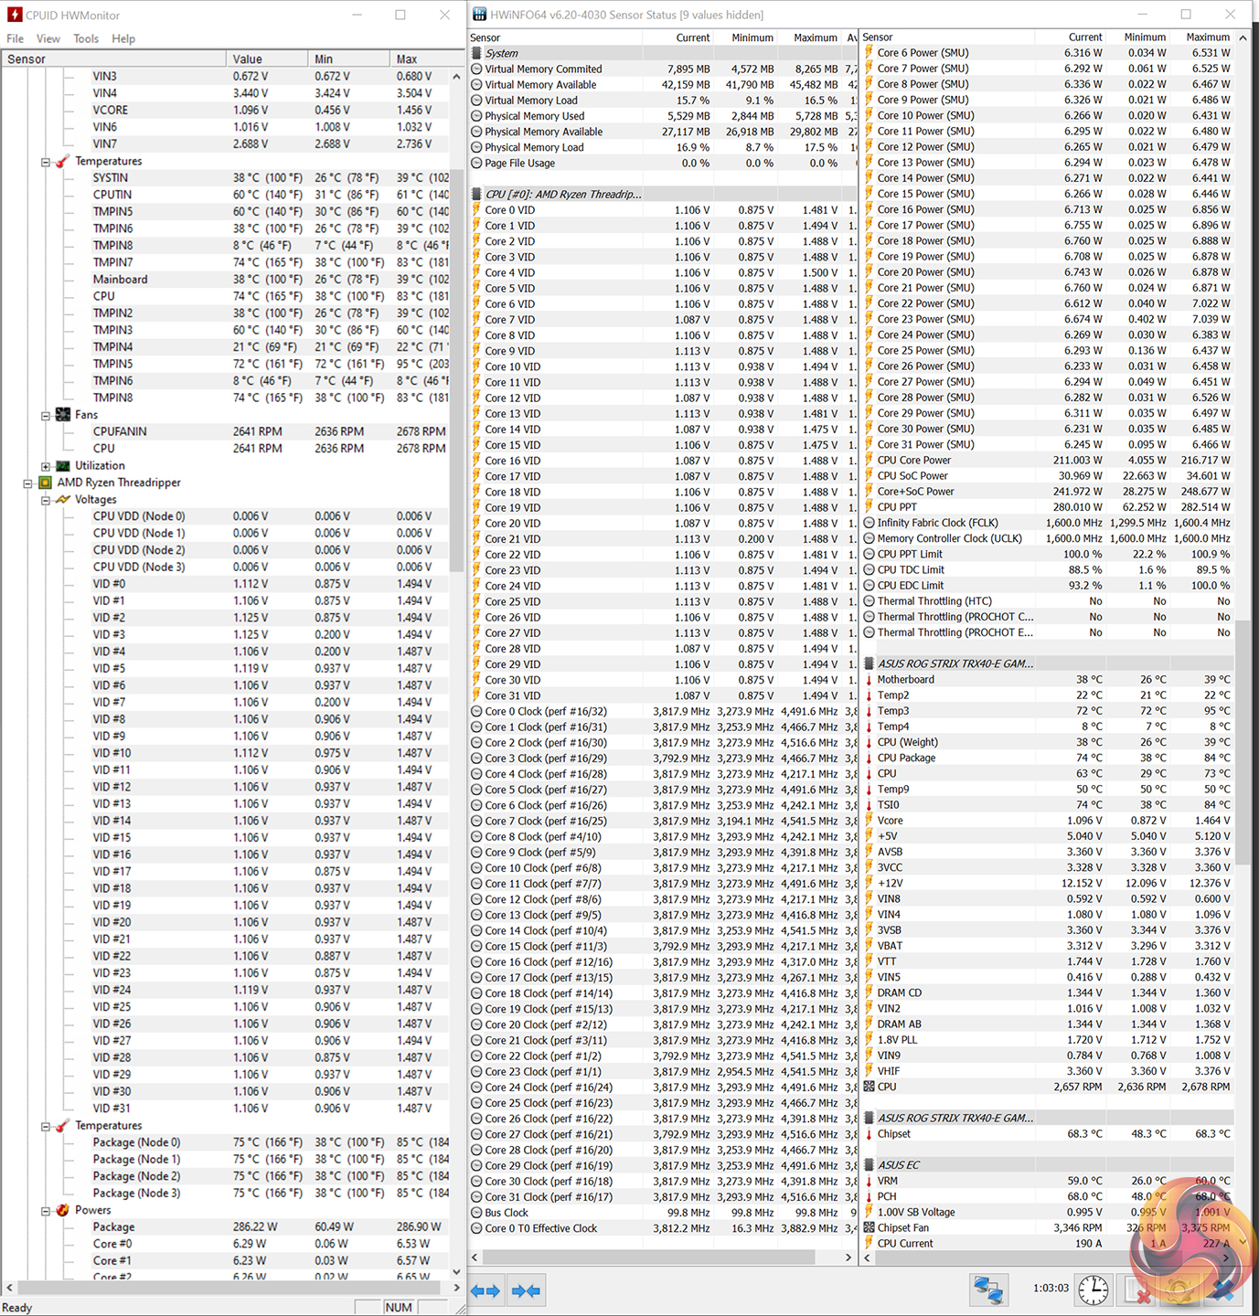Click the HWMonitor horizontal scrollbar right arrow
The width and height of the screenshot is (1259, 1316).
click(457, 1287)
